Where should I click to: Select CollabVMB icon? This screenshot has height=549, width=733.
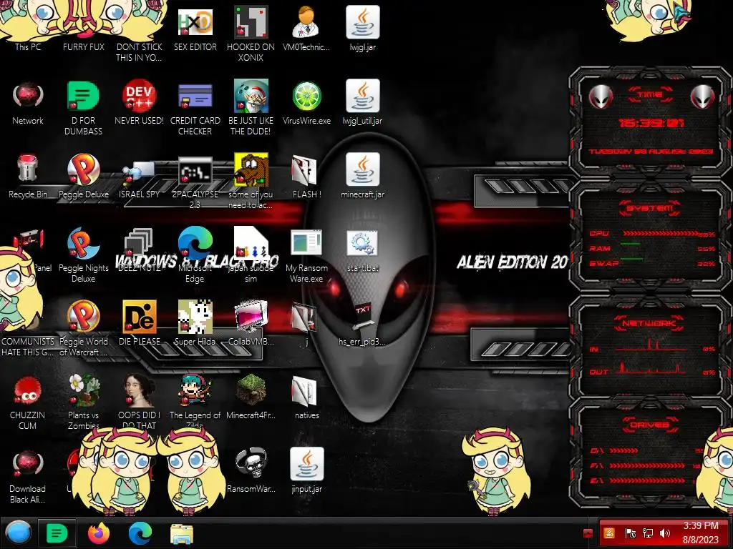pyautogui.click(x=251, y=323)
